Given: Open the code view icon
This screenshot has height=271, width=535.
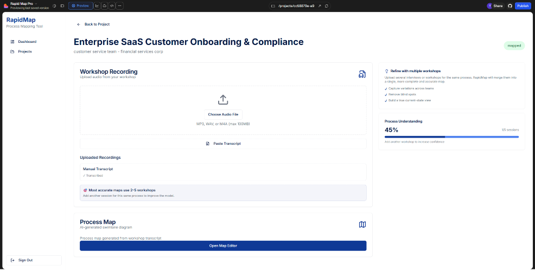Looking at the screenshot, I should [112, 6].
